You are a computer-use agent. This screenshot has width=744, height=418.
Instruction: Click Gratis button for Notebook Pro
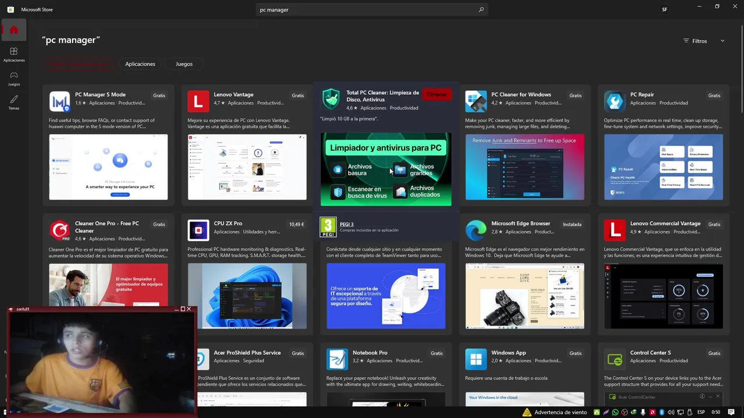[x=437, y=353]
